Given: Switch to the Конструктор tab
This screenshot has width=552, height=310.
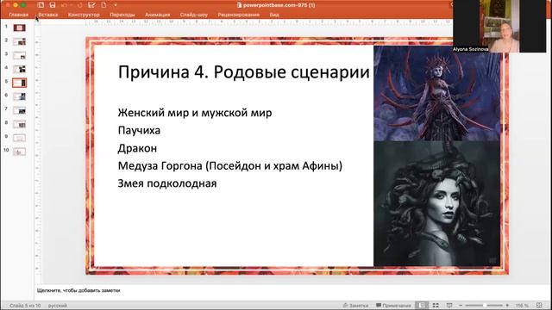Looking at the screenshot, I should tap(84, 15).
